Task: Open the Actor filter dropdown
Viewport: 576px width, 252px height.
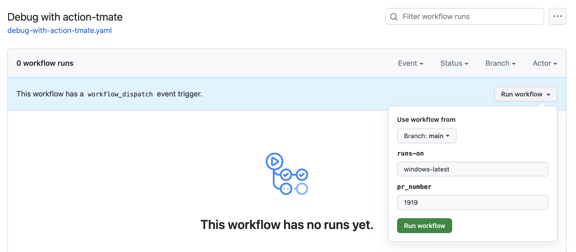Action: (544, 63)
